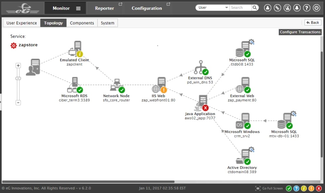The image size is (325, 193).
Task: Click the Back button
Action: [x=312, y=22]
